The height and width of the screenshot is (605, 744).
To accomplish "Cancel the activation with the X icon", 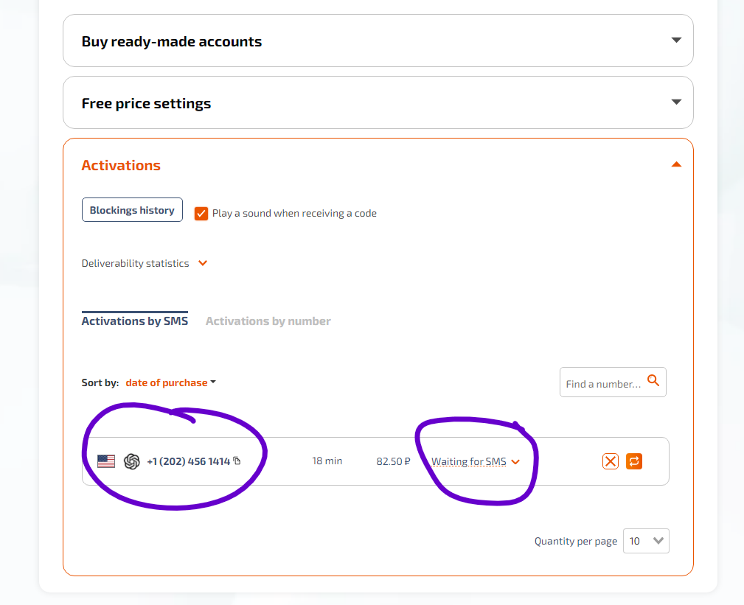I will (x=610, y=461).
